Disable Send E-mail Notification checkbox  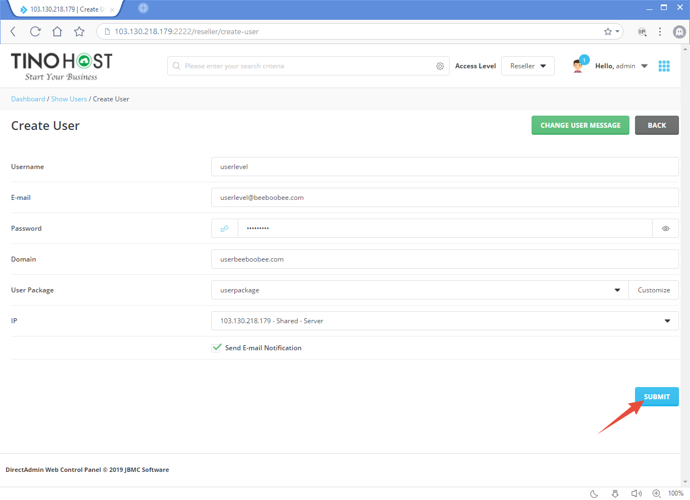216,347
